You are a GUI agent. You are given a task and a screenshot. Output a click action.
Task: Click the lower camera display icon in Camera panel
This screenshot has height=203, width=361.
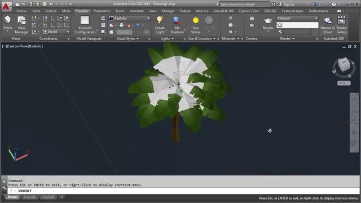[252, 25]
